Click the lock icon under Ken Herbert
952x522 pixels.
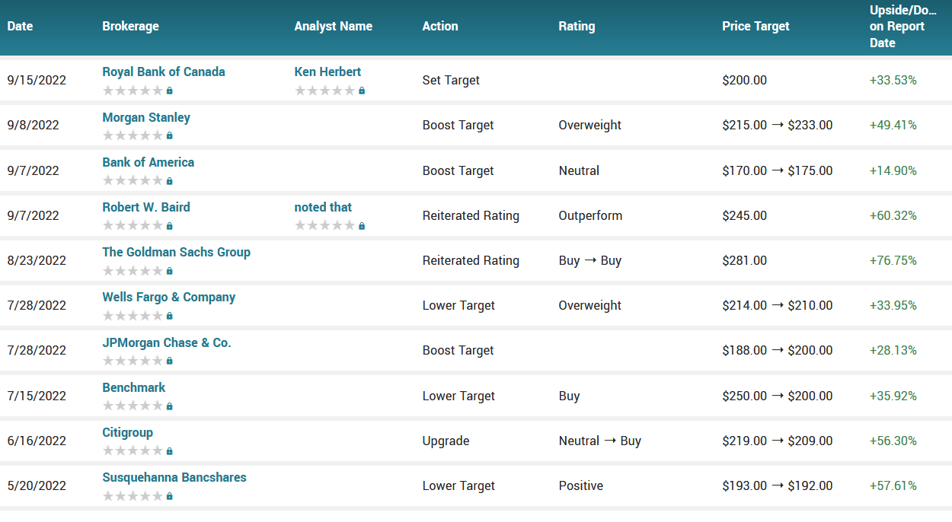pyautogui.click(x=361, y=91)
